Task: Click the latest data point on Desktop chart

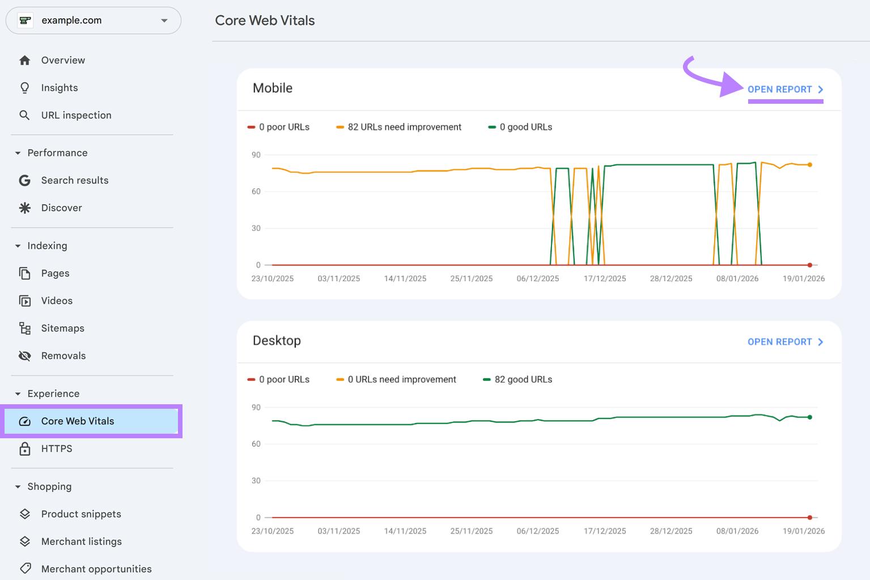Action: pos(809,417)
